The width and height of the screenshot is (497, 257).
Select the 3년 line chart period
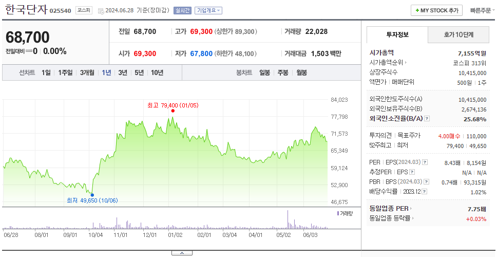click(x=123, y=72)
